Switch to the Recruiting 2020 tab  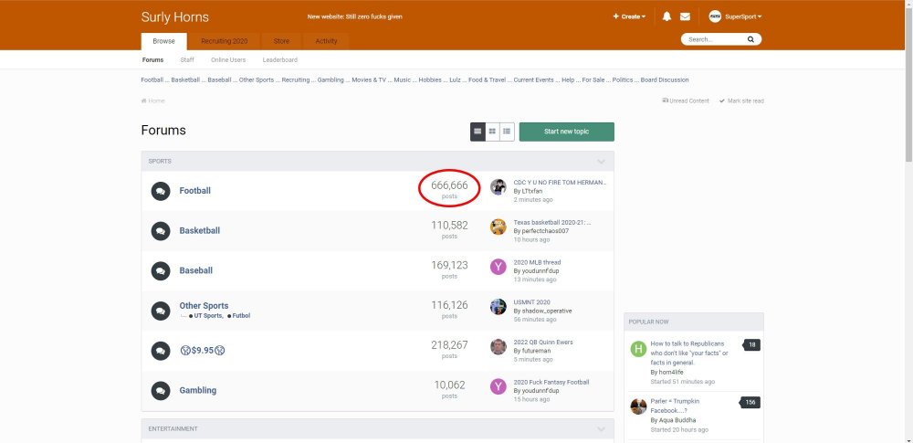[x=224, y=41]
